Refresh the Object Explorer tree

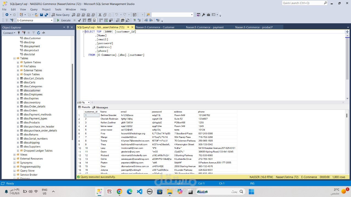click(x=38, y=33)
